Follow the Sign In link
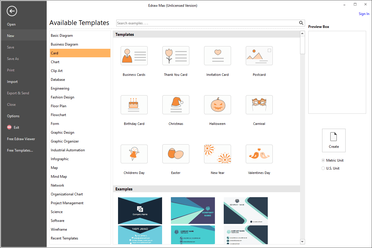372x248 pixels. click(x=364, y=14)
